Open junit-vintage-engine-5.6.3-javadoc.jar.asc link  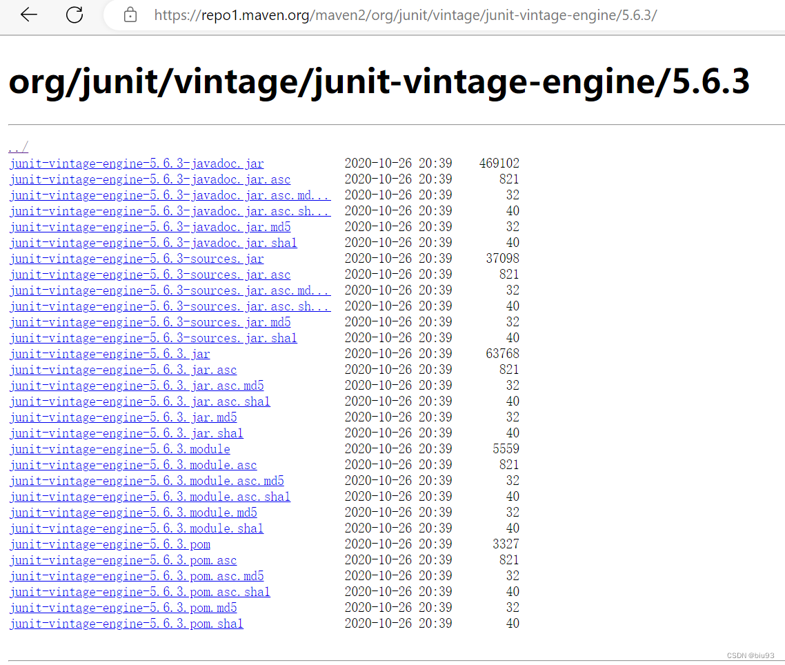149,179
